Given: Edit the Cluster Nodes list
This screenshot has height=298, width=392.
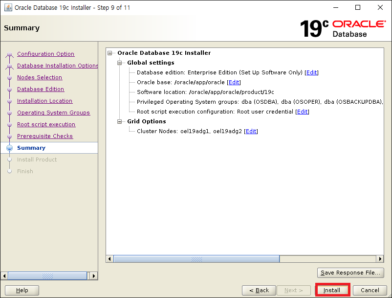Looking at the screenshot, I should pyautogui.click(x=251, y=131).
